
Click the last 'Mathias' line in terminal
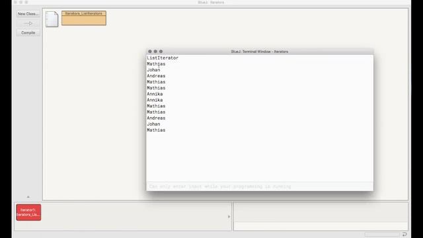pyautogui.click(x=156, y=130)
